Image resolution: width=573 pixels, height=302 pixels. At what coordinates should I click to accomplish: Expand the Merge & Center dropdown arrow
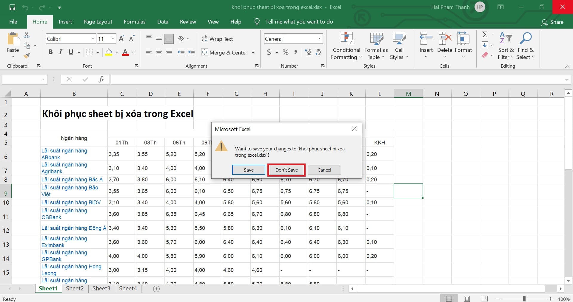(x=253, y=52)
